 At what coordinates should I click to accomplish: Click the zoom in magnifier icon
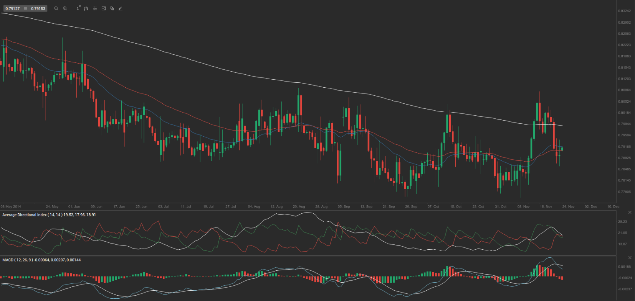point(65,8)
